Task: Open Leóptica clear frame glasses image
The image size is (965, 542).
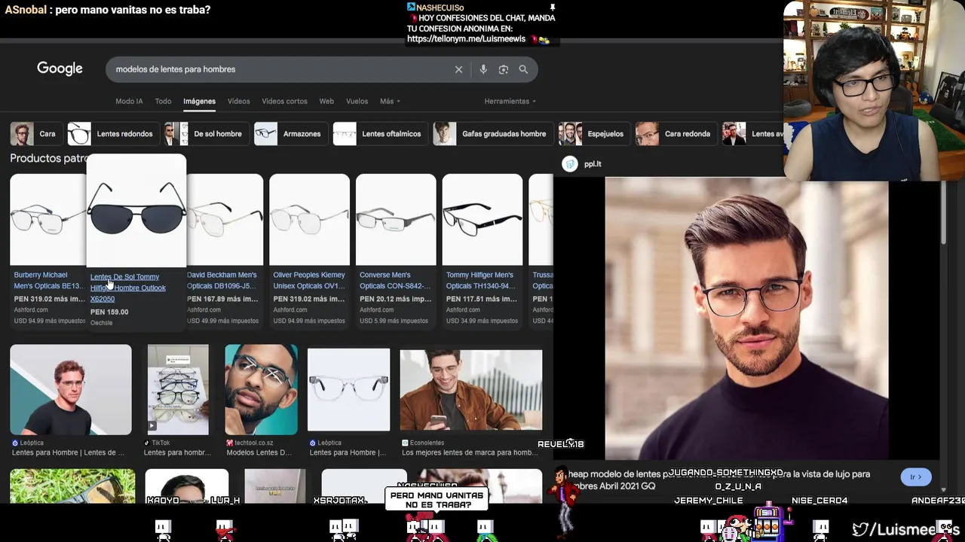Action: 348,389
